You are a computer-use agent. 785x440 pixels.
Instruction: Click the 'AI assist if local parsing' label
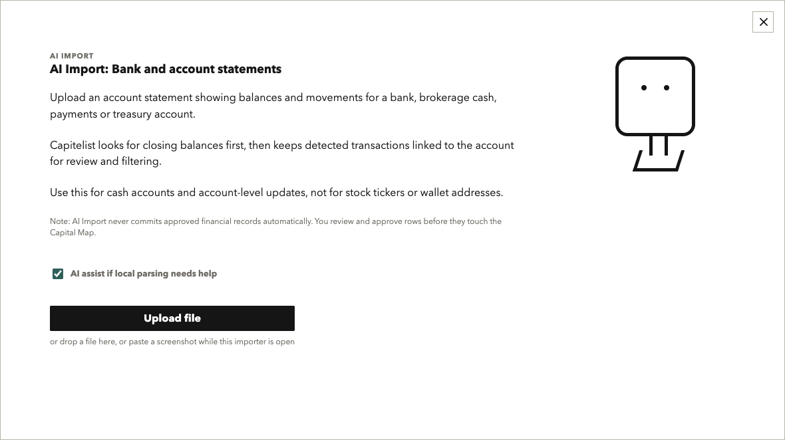[144, 273]
